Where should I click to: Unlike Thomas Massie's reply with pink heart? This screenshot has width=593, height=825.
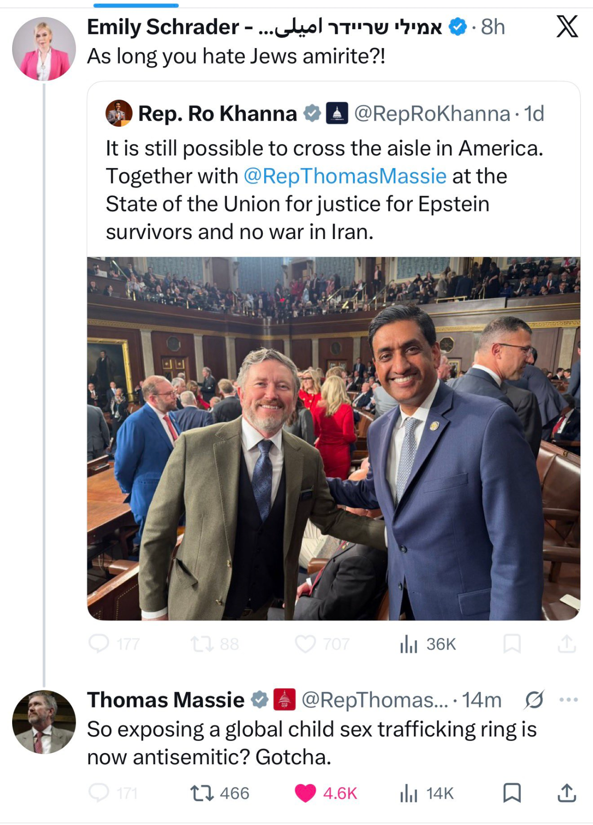coord(305,793)
